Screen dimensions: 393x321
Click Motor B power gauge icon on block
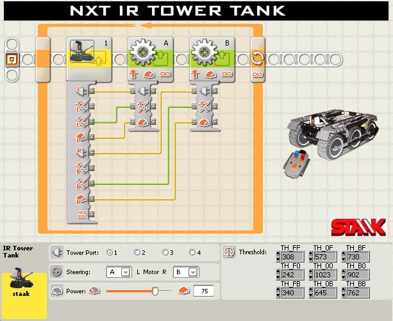(x=211, y=74)
